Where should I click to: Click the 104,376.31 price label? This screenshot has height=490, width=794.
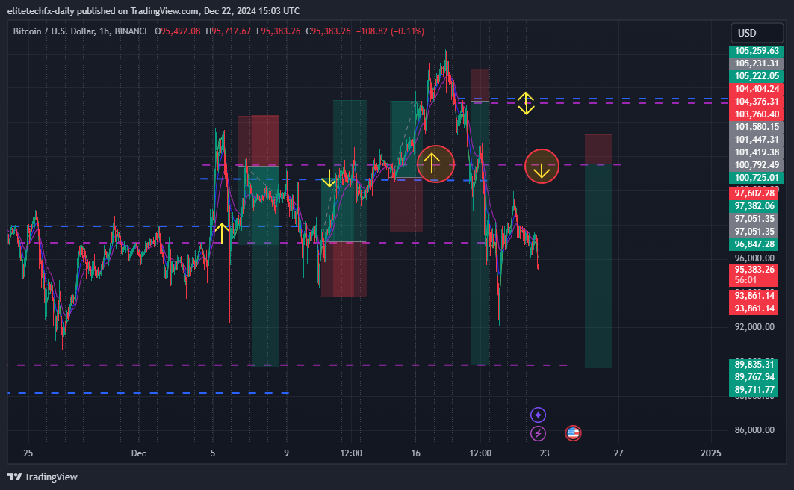756,102
